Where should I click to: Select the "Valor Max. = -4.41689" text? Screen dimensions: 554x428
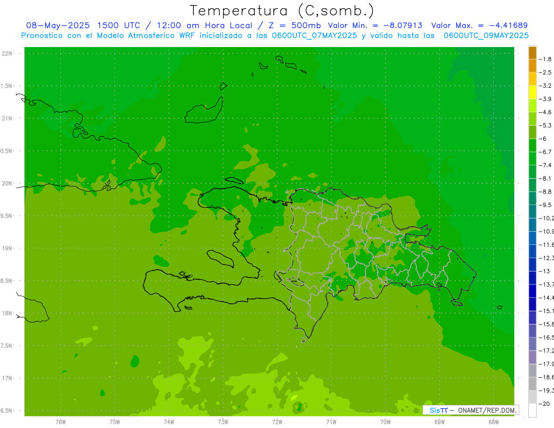[479, 25]
